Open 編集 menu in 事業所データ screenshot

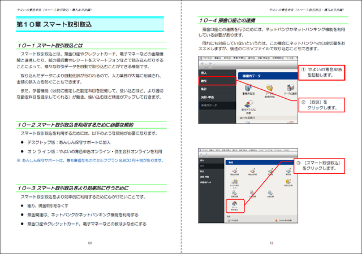pyautogui.click(x=218, y=58)
